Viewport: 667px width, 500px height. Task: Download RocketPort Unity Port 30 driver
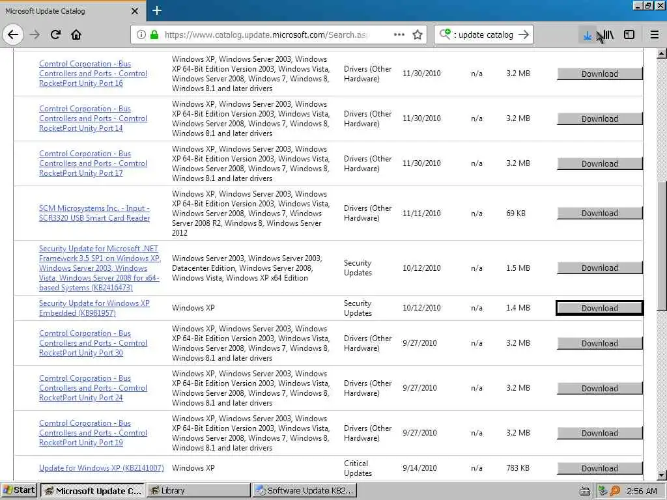599,343
